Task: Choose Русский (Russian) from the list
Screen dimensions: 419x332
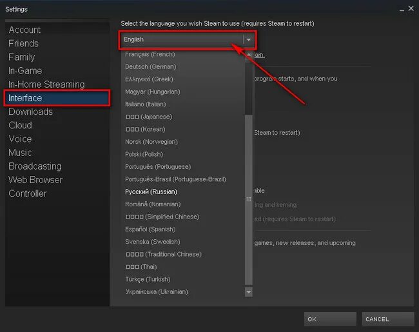Action: pos(183,192)
